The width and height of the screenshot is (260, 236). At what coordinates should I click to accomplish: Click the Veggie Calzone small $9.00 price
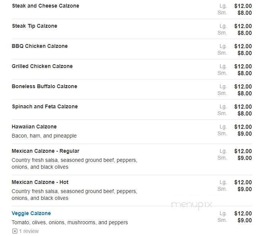(245, 220)
